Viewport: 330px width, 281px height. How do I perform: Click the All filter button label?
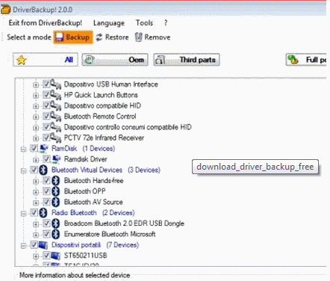tap(69, 60)
